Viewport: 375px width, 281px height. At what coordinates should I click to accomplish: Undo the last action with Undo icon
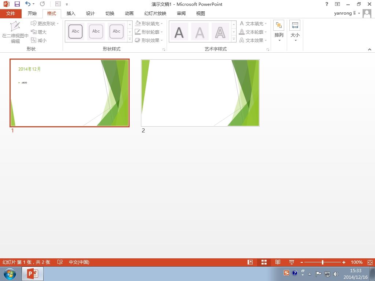tap(28, 4)
